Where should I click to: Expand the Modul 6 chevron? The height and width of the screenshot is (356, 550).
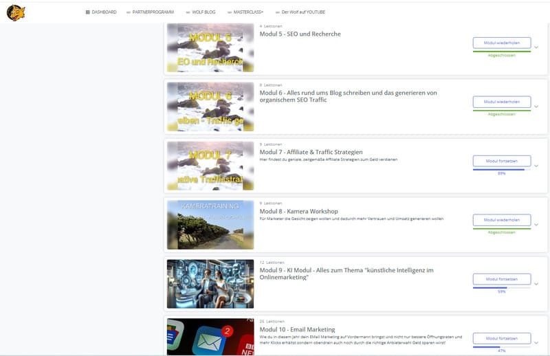536,107
